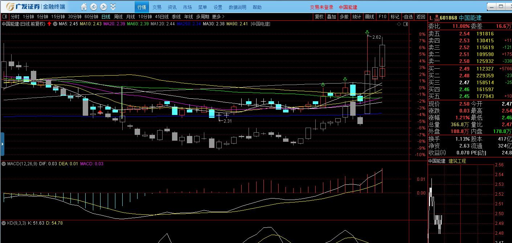Screen dimensions: 512x243
Task: Click the 叠加 overlay button
Action: click(331, 17)
